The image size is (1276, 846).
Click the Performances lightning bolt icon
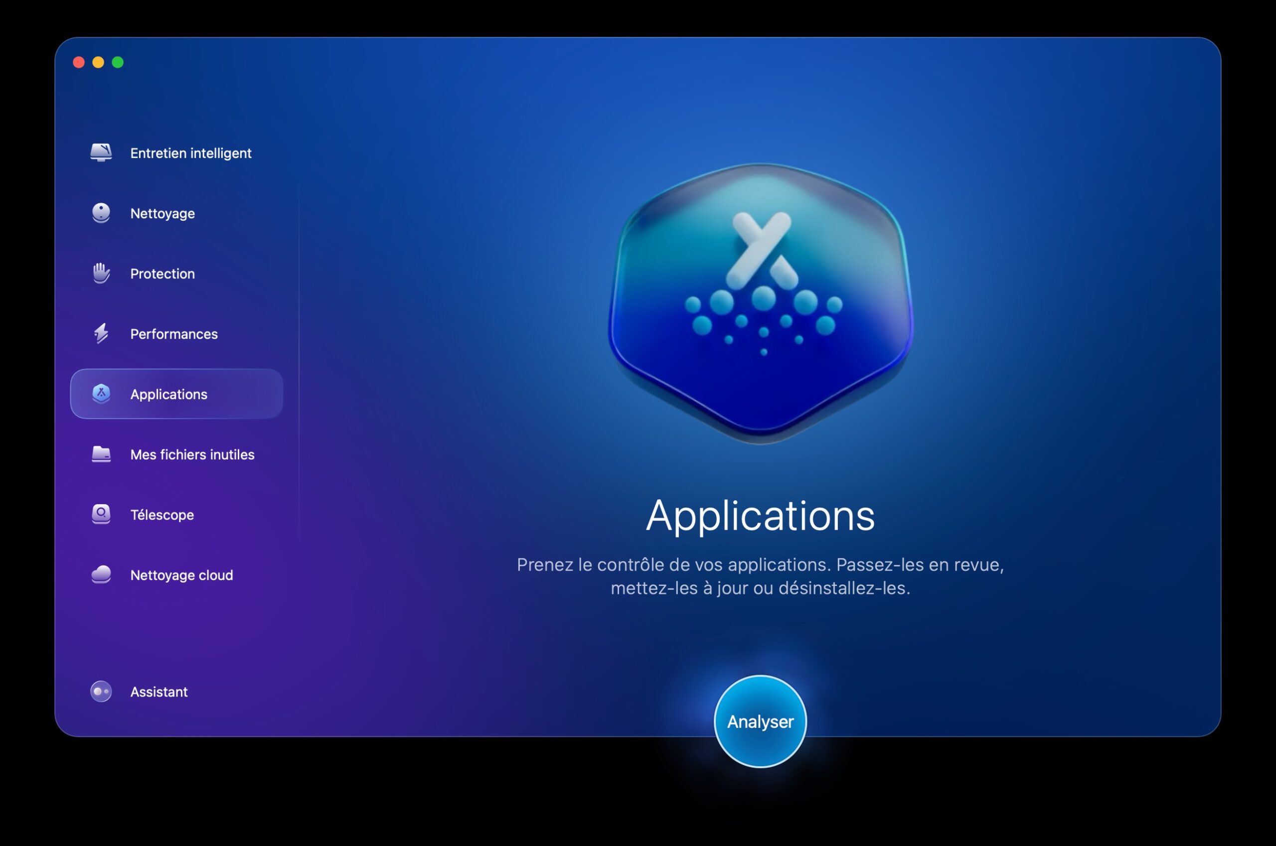click(x=101, y=334)
